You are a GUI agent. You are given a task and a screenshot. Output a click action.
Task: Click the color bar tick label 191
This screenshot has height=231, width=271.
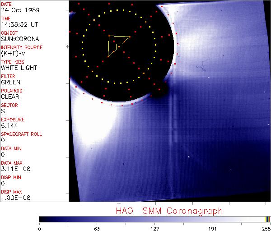coord(213,228)
